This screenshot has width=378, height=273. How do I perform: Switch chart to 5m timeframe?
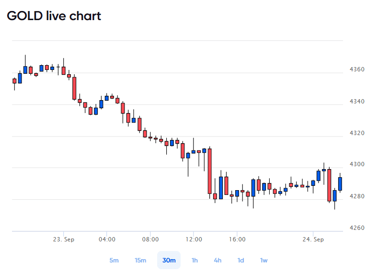click(x=114, y=260)
